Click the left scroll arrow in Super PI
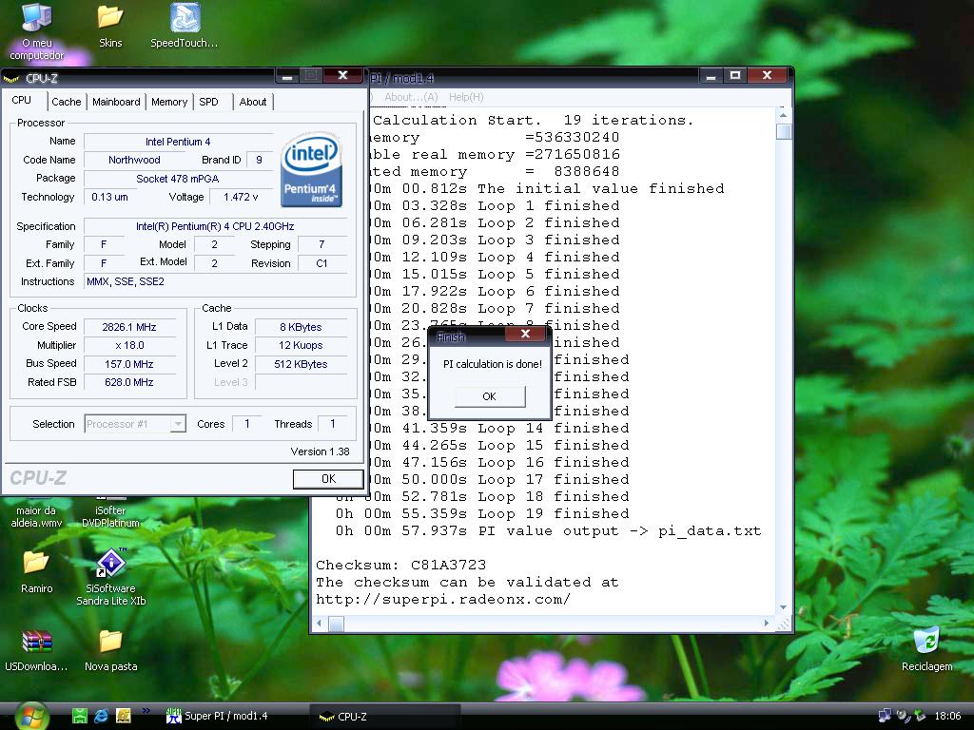974x730 pixels. click(320, 624)
